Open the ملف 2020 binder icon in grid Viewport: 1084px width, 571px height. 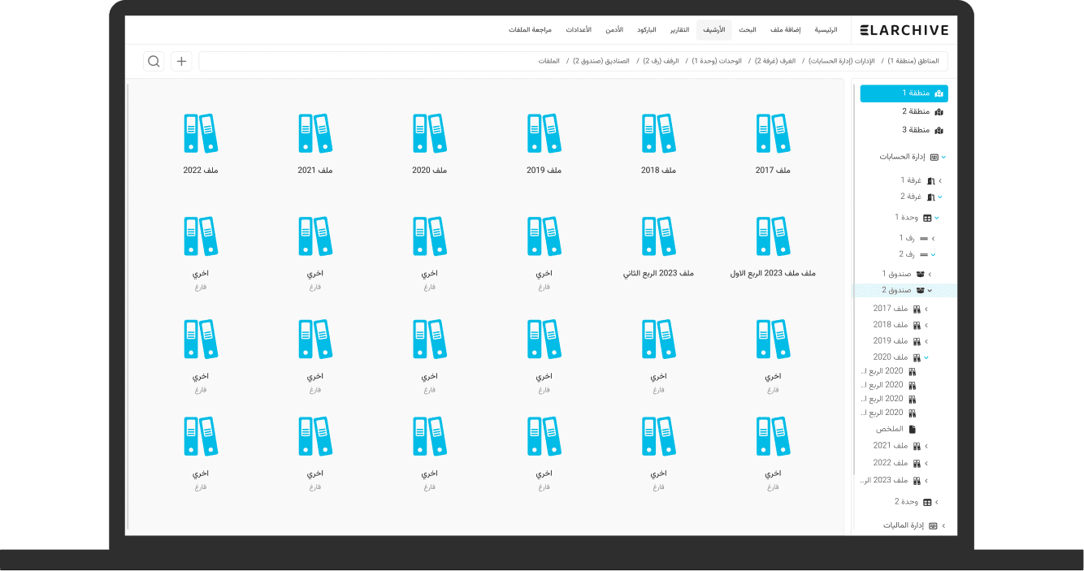(x=430, y=133)
